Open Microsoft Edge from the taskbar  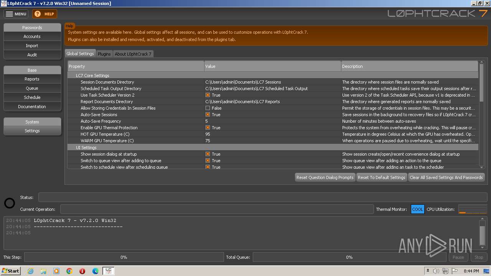(96, 271)
